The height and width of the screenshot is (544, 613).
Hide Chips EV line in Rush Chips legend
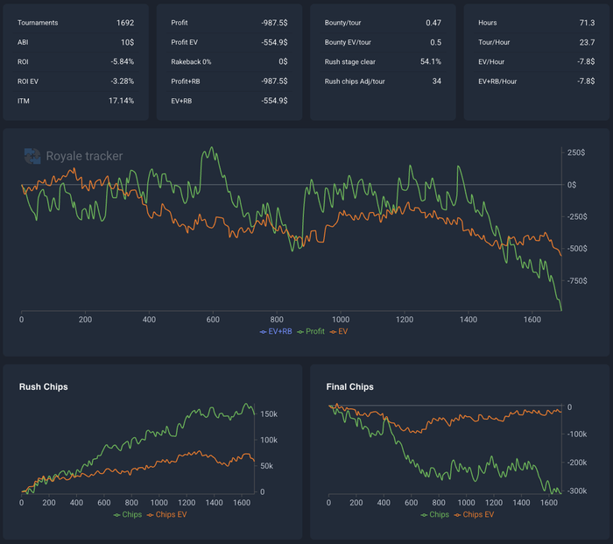pos(167,515)
